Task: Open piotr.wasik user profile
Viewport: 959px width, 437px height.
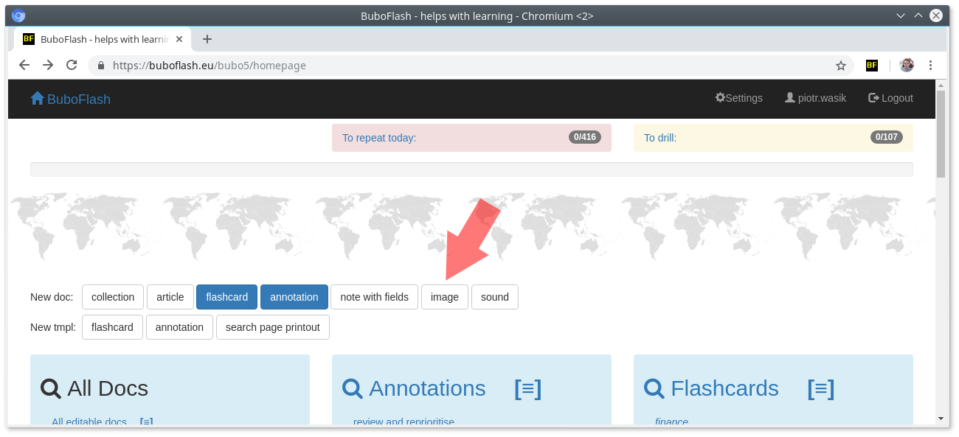Action: tap(815, 98)
